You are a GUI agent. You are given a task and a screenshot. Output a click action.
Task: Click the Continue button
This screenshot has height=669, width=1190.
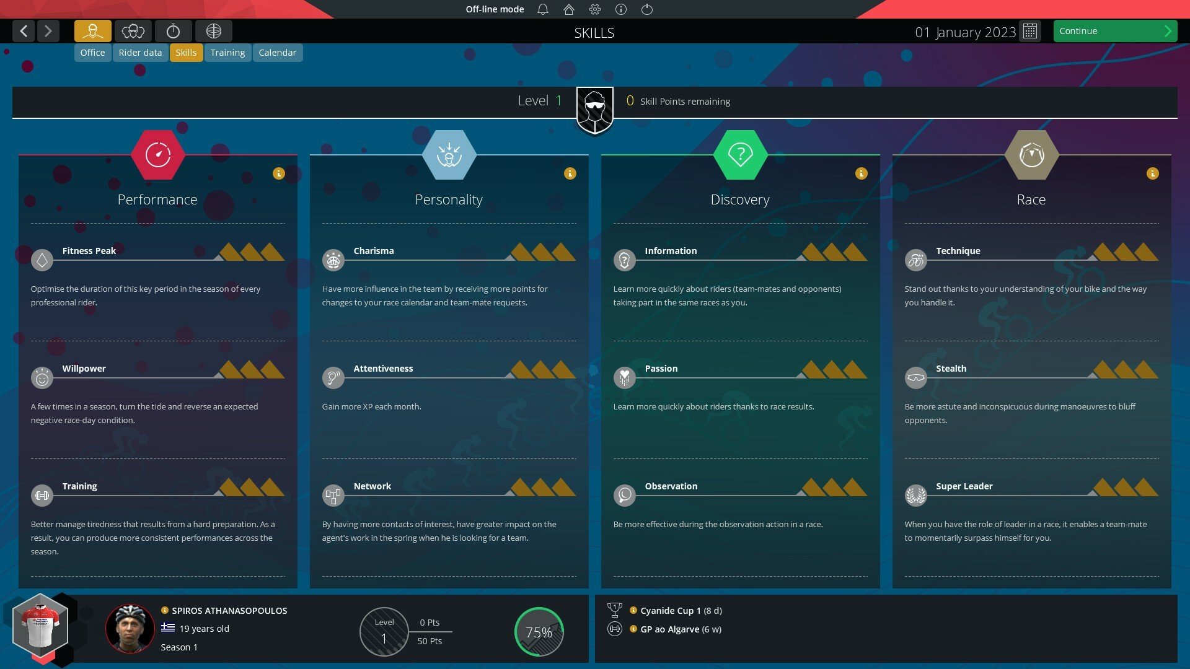tap(1114, 30)
